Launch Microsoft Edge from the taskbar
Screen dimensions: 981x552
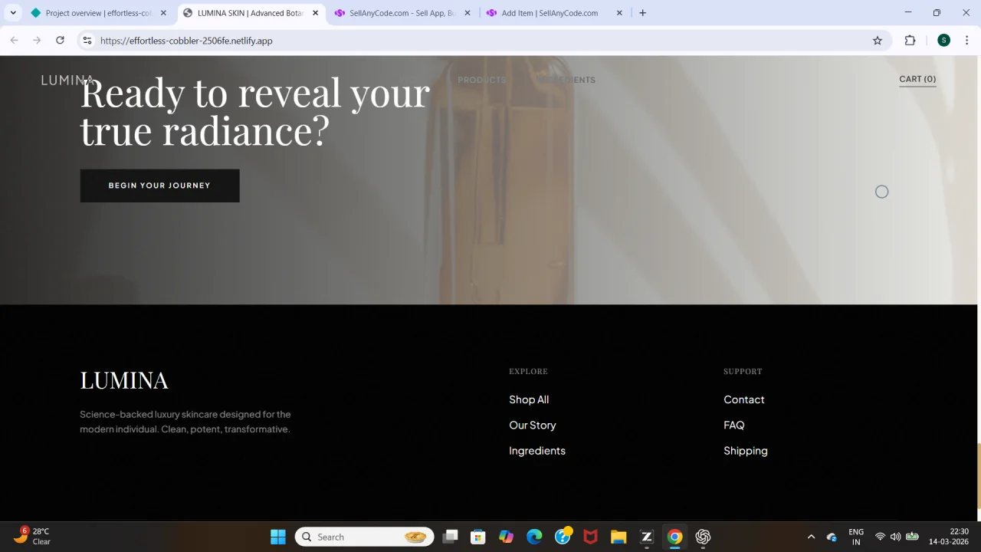(534, 537)
